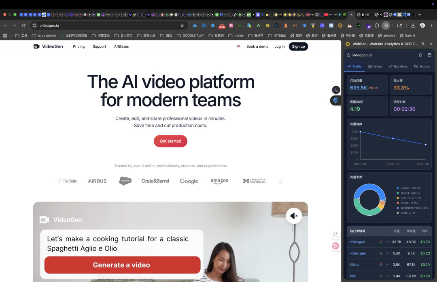Open the 工具 bookmark folder
This screenshot has width=437, height=282.
[21, 36]
